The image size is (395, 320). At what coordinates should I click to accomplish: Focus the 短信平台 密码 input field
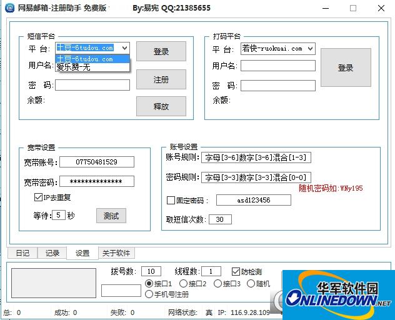92,85
